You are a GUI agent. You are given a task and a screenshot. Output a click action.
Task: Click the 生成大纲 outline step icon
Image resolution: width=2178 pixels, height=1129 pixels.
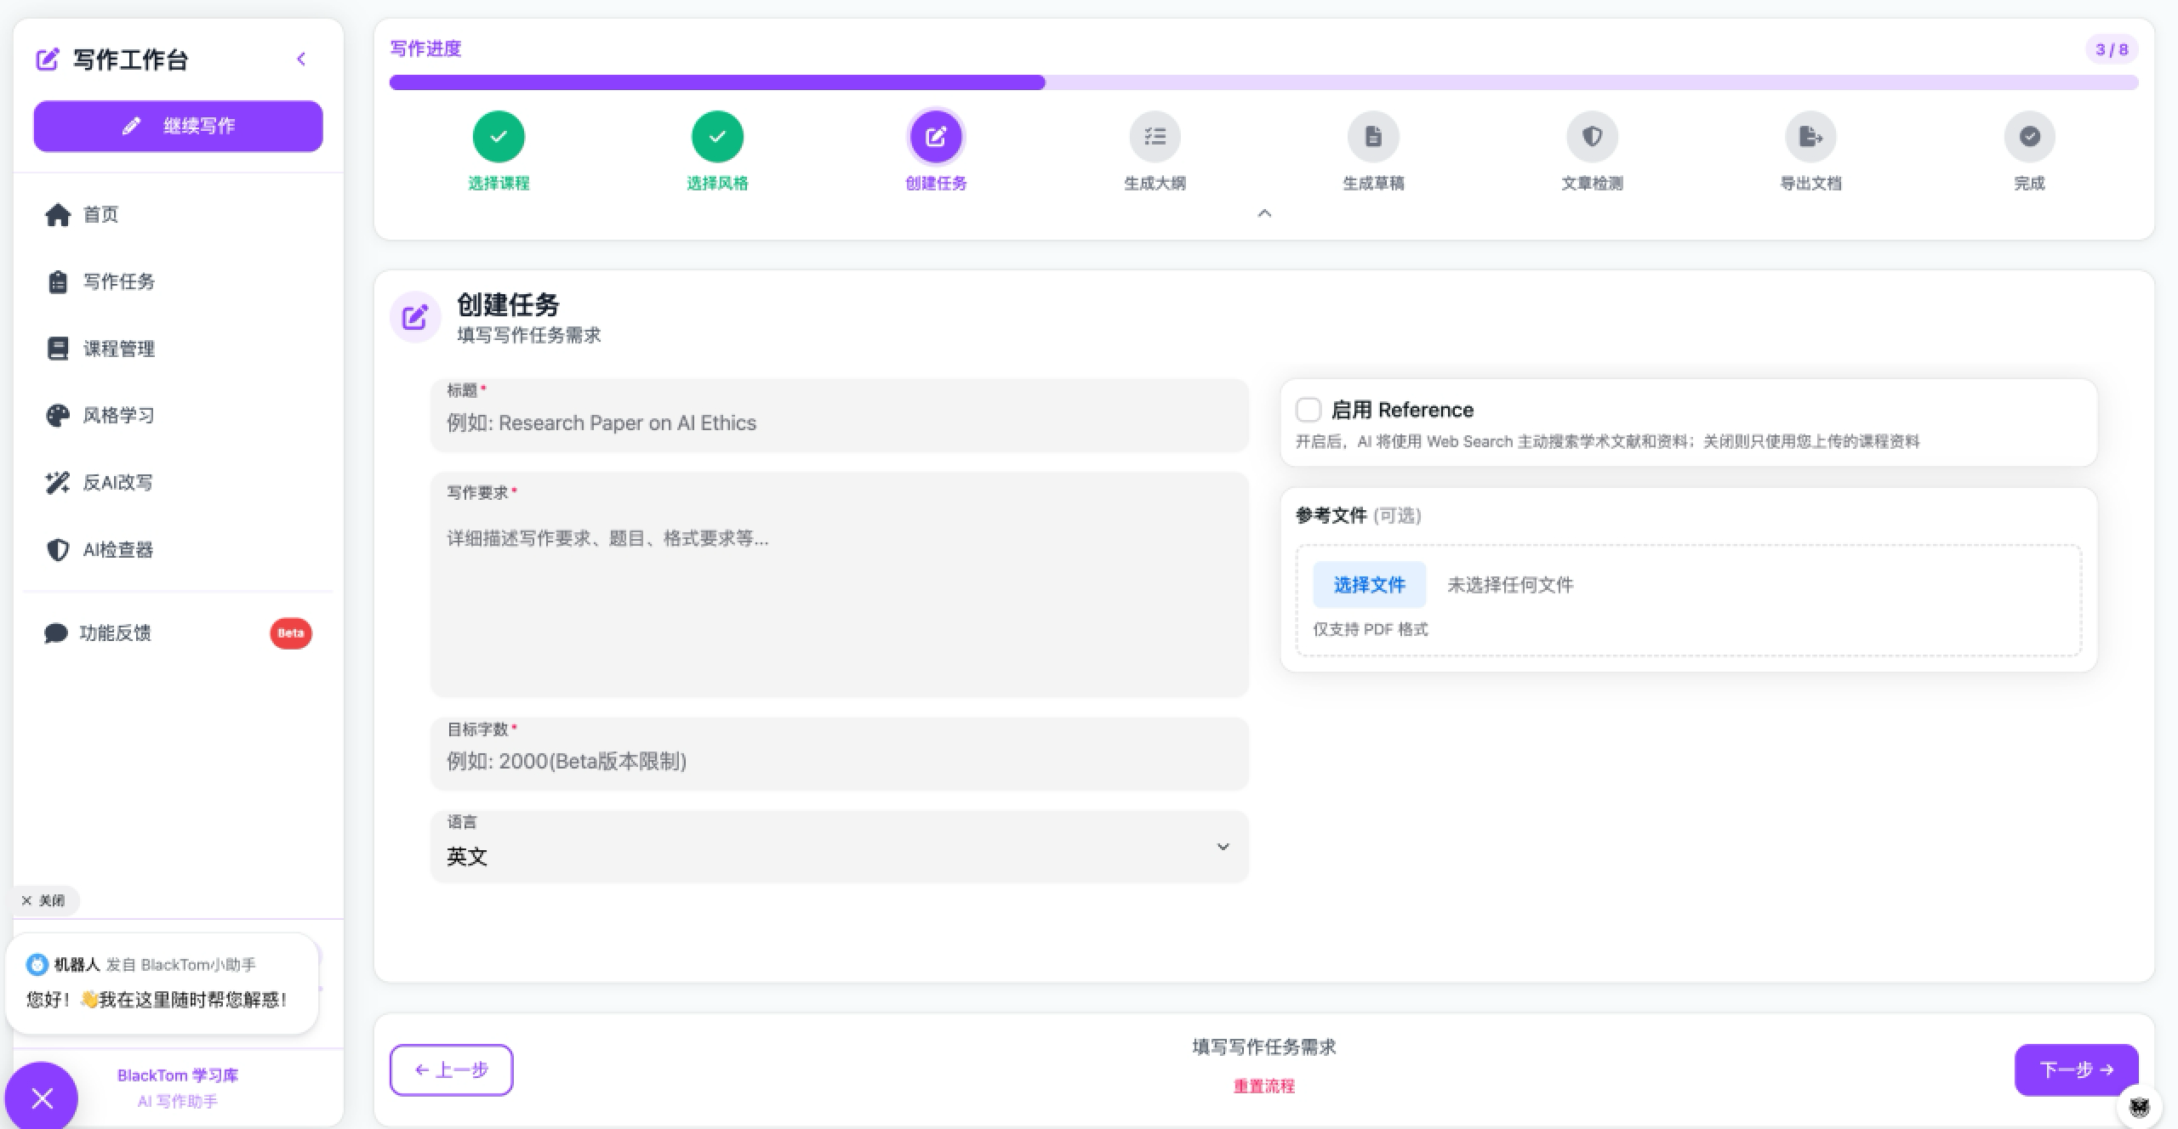(x=1155, y=137)
